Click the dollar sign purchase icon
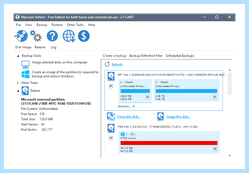The width and height of the screenshot is (249, 173). tap(84, 36)
